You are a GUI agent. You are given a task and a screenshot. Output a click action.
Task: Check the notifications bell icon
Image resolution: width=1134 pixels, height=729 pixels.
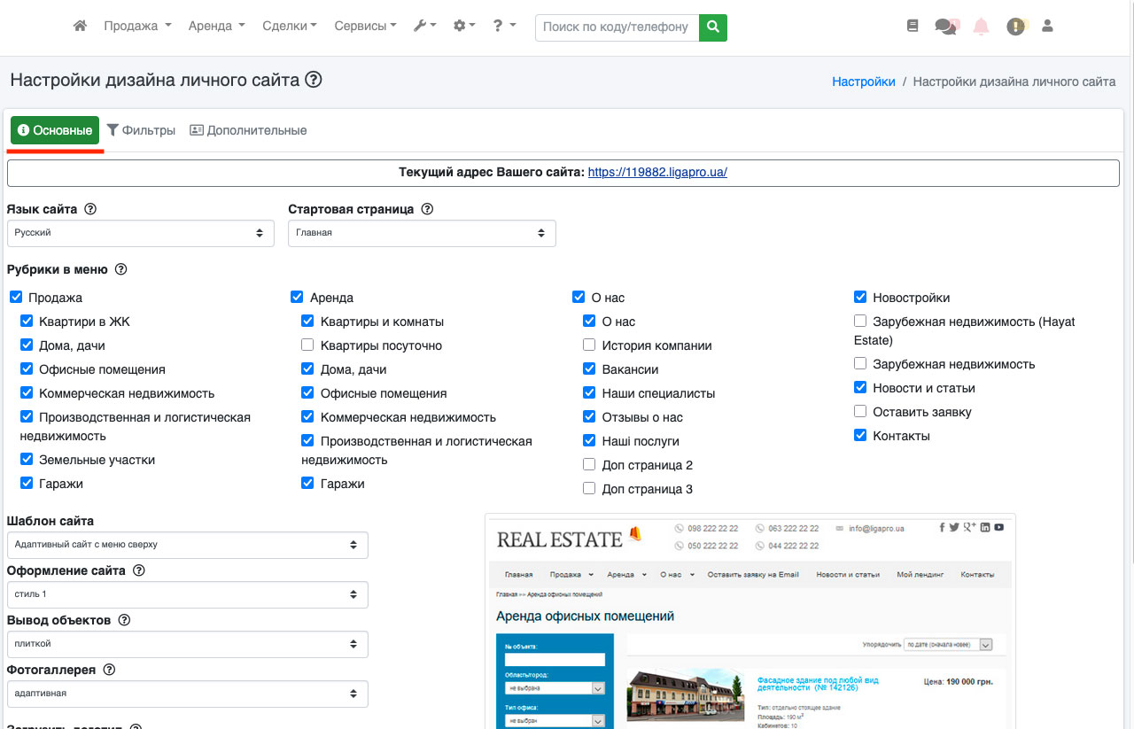(981, 27)
